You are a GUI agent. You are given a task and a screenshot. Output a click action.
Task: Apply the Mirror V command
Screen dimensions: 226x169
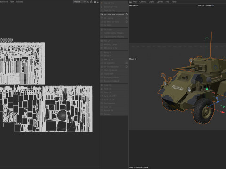click(114, 56)
